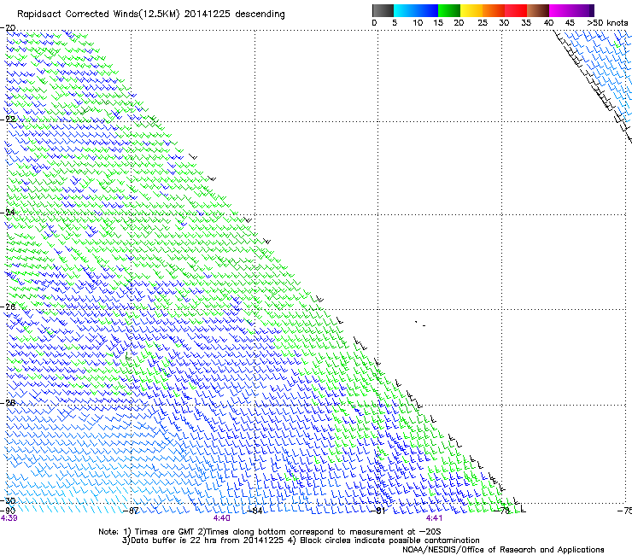Screen dimensions: 632x555
Task: Click the orange 25-30 knots color segment
Action: [x=494, y=10]
